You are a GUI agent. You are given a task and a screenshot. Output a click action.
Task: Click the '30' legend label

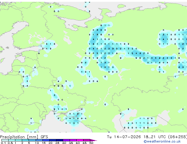pos(64,143)
